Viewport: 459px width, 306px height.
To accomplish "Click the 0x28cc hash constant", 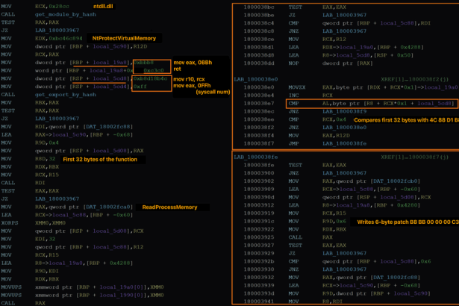I will pos(59,6).
